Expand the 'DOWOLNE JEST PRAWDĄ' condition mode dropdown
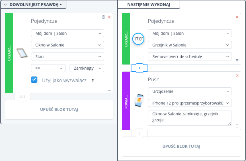 pos(36,4)
